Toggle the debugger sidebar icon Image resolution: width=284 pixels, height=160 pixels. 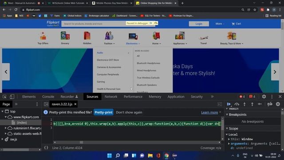(220, 104)
